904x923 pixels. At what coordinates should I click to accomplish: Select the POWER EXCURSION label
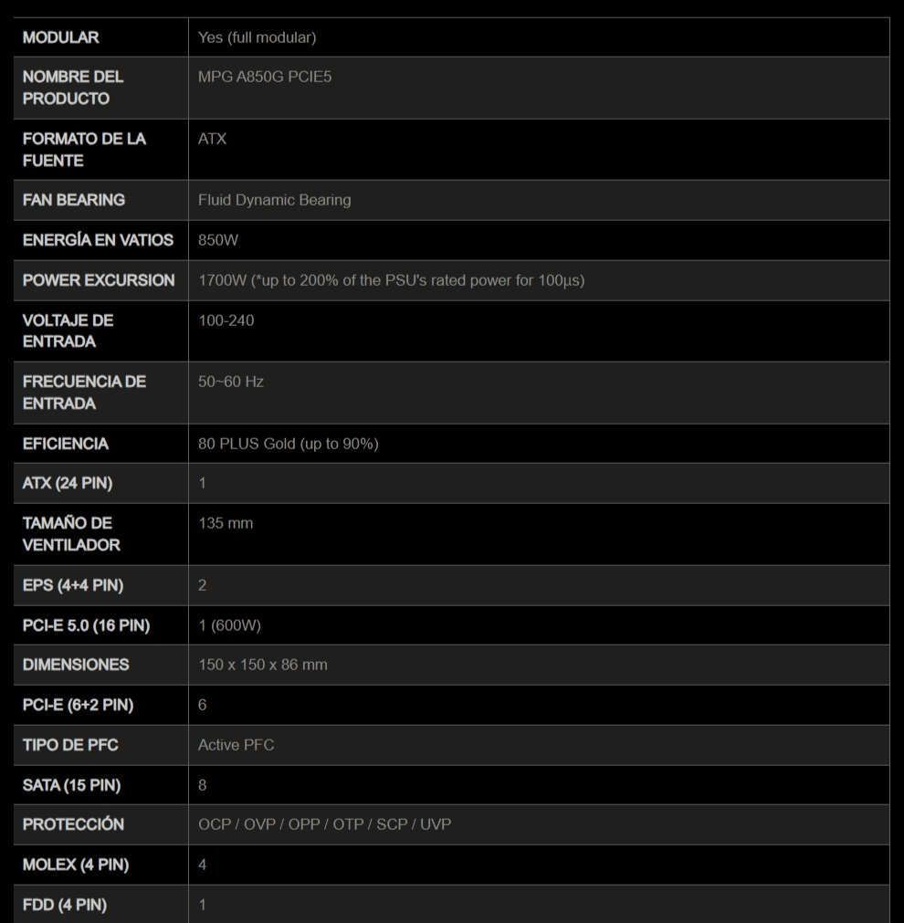99,280
